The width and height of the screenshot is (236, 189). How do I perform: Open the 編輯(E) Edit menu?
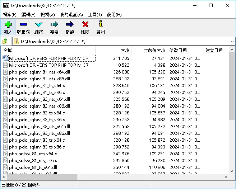tap(28, 15)
